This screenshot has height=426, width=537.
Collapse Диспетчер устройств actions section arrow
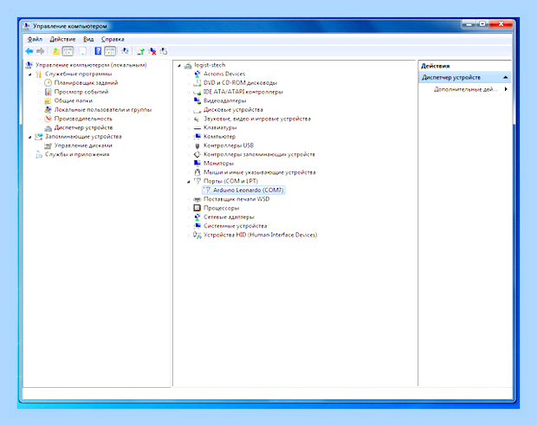pos(506,77)
